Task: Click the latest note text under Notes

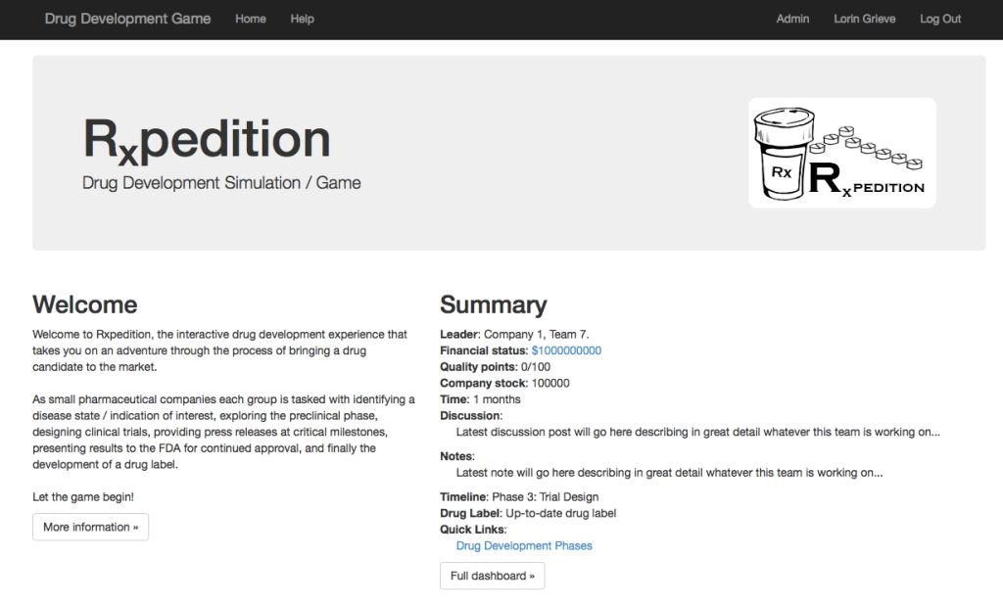Action: (669, 472)
